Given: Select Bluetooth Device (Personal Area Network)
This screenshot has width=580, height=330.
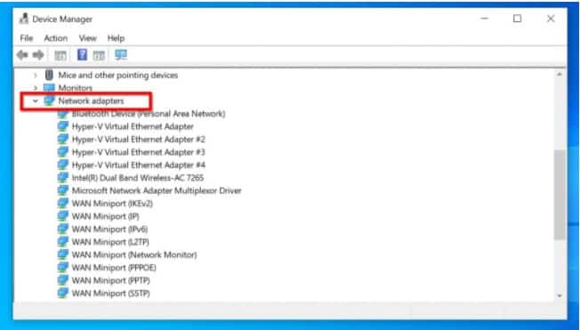Looking at the screenshot, I should [x=149, y=114].
